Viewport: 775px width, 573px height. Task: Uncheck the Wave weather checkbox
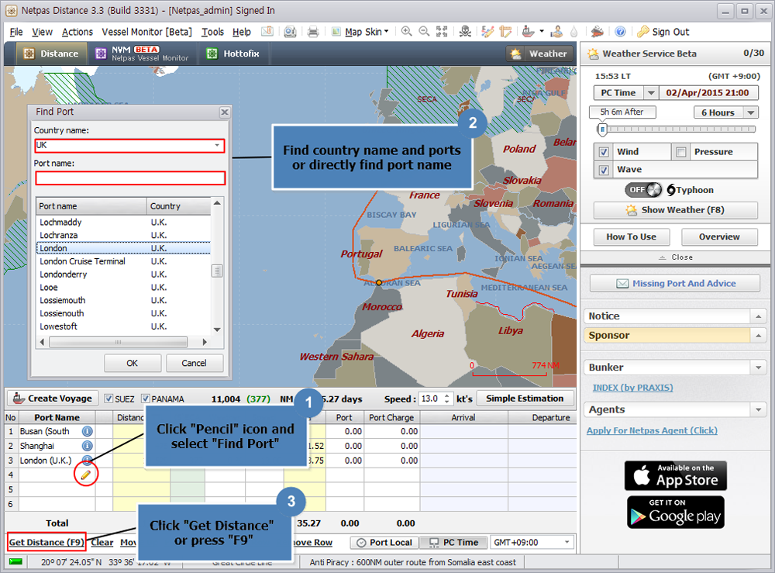[604, 170]
